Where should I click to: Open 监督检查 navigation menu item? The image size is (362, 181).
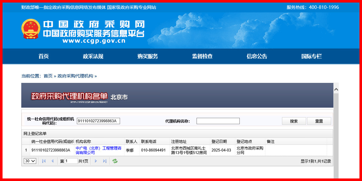tap(202, 56)
